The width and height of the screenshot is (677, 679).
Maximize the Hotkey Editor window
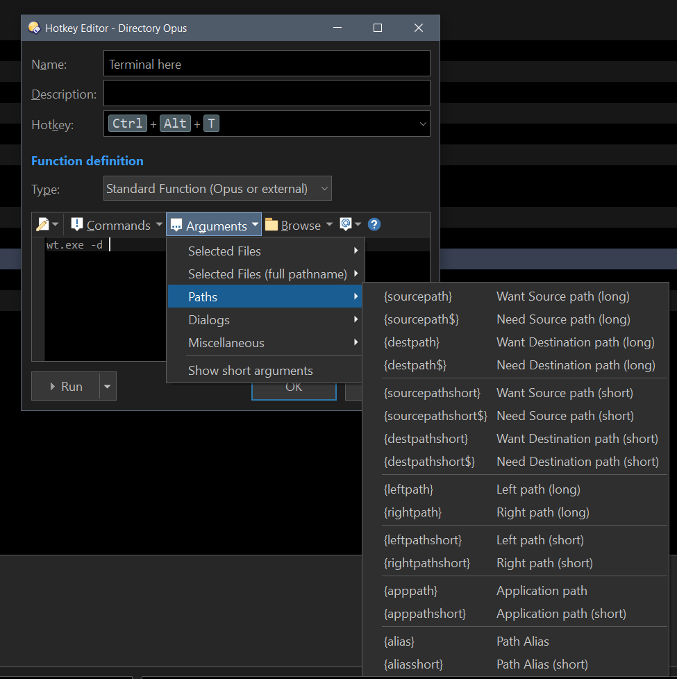click(378, 28)
